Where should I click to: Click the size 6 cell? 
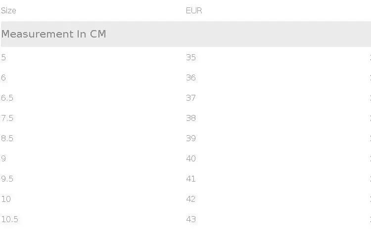pos(3,77)
